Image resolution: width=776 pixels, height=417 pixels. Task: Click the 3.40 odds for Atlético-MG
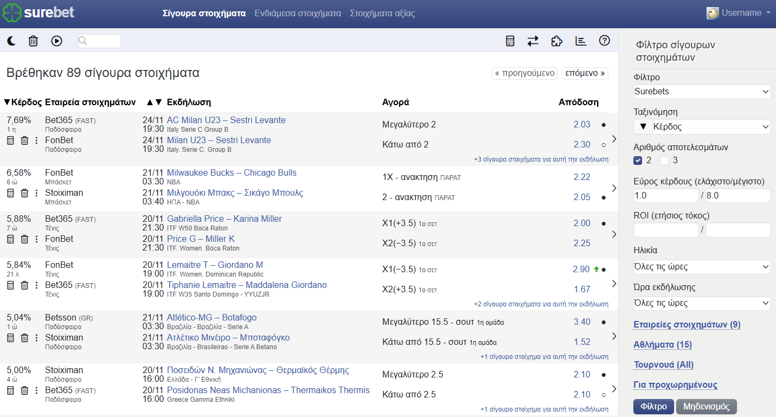[x=582, y=322]
